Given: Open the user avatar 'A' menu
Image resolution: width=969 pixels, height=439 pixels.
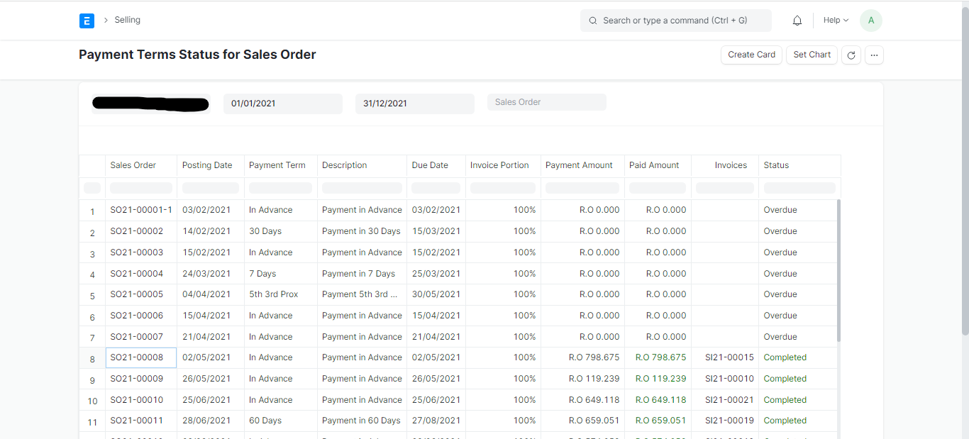Looking at the screenshot, I should (x=871, y=21).
